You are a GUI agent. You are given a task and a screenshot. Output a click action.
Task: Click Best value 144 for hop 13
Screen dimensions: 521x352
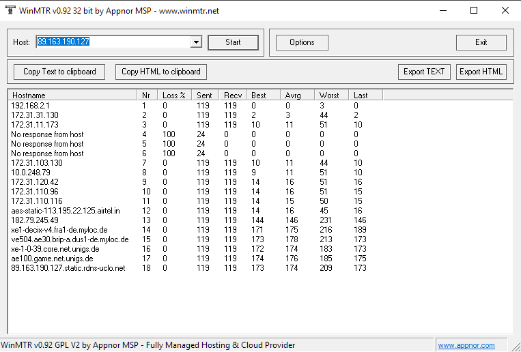click(x=257, y=220)
